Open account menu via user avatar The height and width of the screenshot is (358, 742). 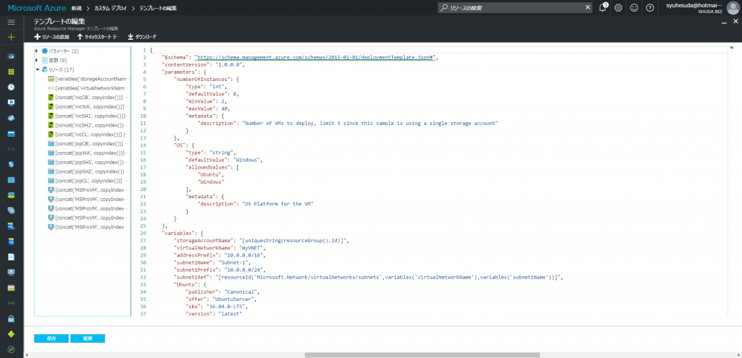tap(733, 7)
